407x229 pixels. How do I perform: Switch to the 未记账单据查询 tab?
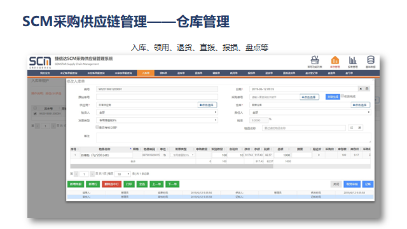69,73
